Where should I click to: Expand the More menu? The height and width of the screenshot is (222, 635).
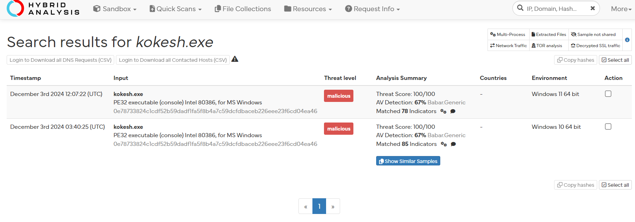tap(621, 9)
